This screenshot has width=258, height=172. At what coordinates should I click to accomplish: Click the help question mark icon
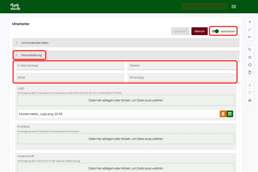250,72
